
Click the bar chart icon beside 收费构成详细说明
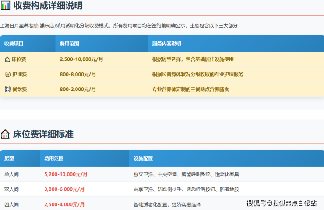pos(6,6)
